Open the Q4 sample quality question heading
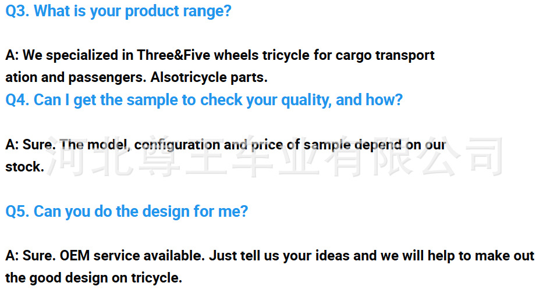Image resolution: width=550 pixels, height=297 pixels. (204, 100)
